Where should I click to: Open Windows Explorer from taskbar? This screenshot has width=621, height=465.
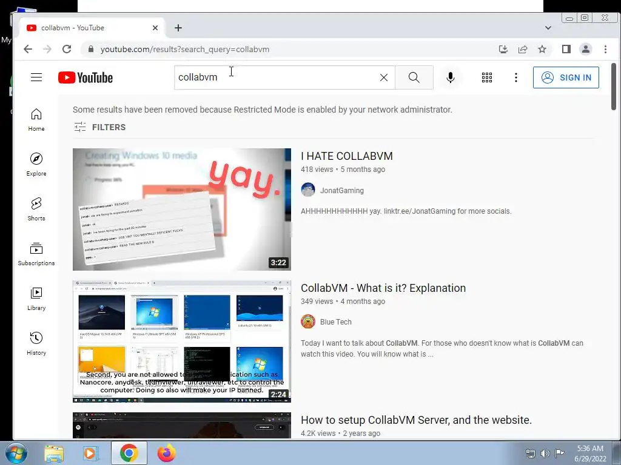54,453
